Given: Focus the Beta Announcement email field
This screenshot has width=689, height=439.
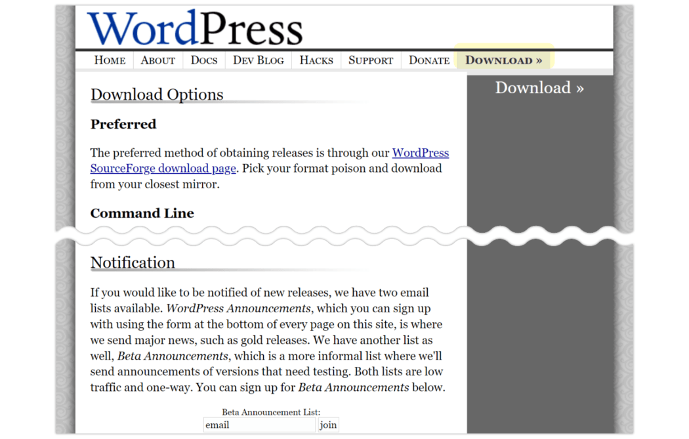Looking at the screenshot, I should pyautogui.click(x=259, y=425).
